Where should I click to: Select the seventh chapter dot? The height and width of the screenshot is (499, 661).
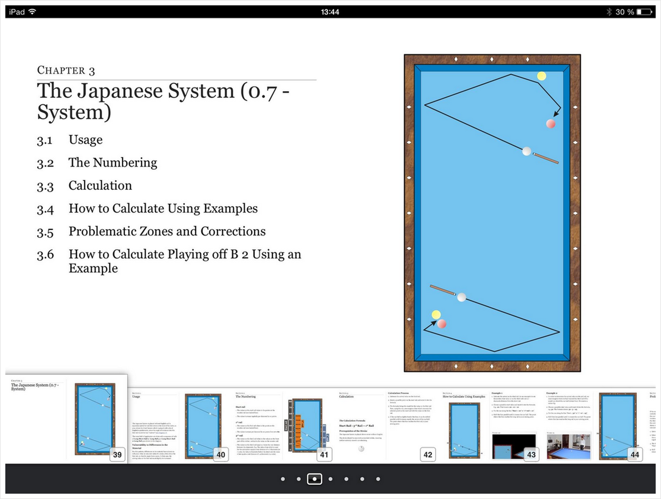pos(378,479)
